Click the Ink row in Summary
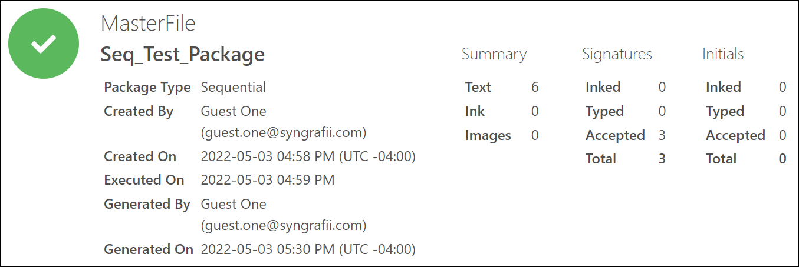Viewport: 799px width, 267px height. pyautogui.click(x=502, y=111)
